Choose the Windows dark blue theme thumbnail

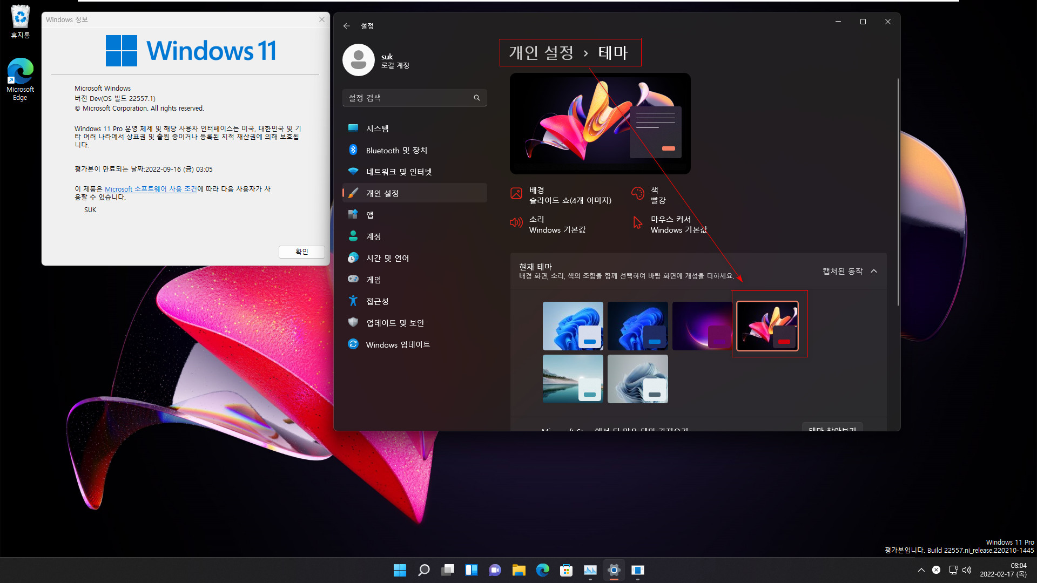638,326
